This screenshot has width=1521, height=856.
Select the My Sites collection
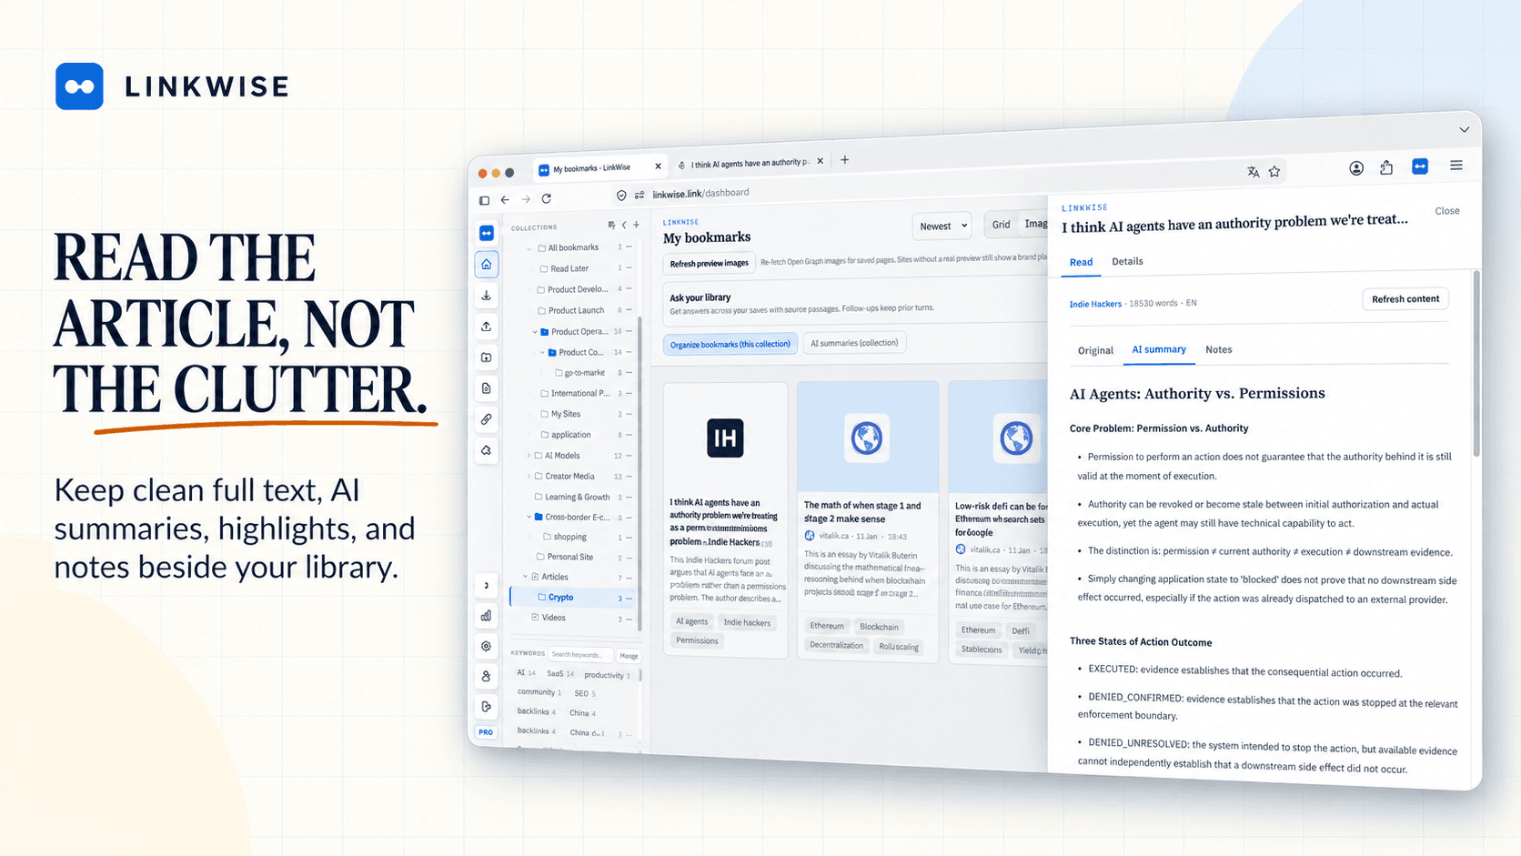click(565, 414)
